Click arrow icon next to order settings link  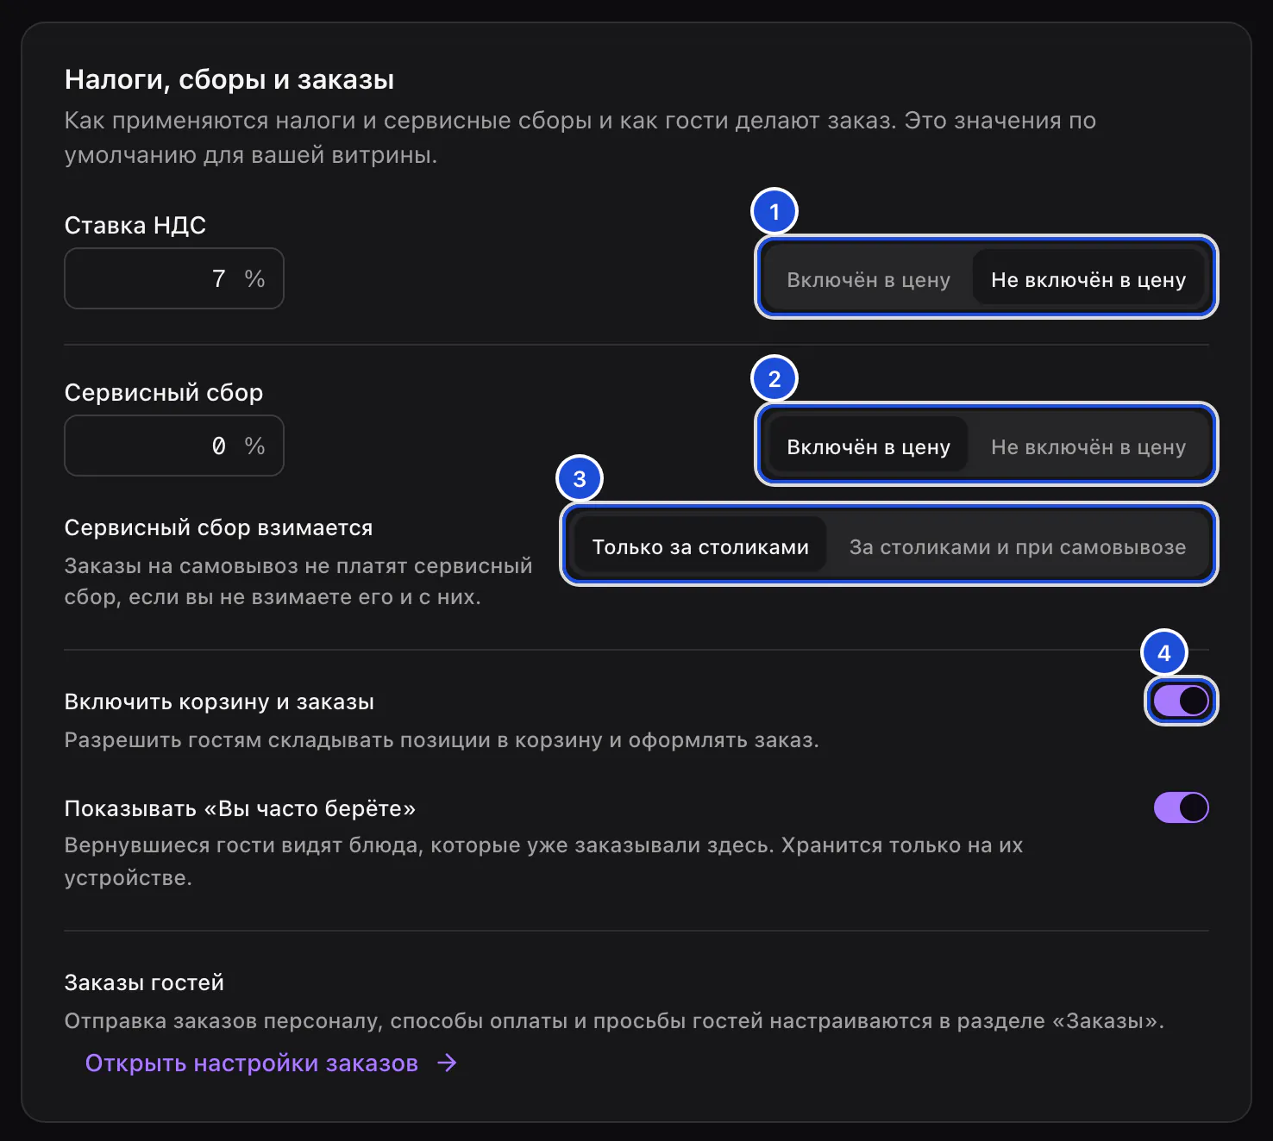point(447,1063)
